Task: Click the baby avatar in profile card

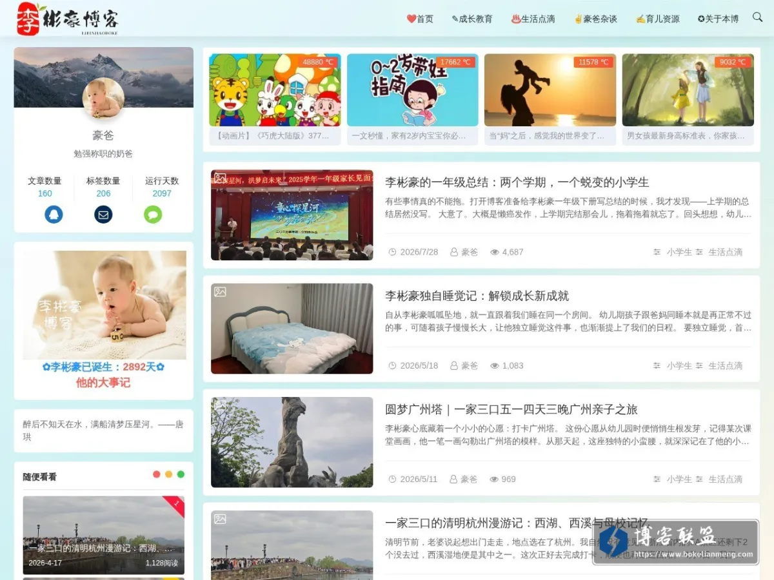Action: click(103, 98)
